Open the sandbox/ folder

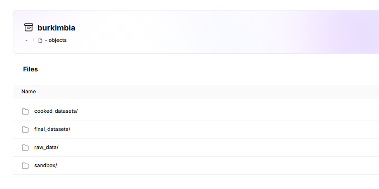(x=46, y=165)
